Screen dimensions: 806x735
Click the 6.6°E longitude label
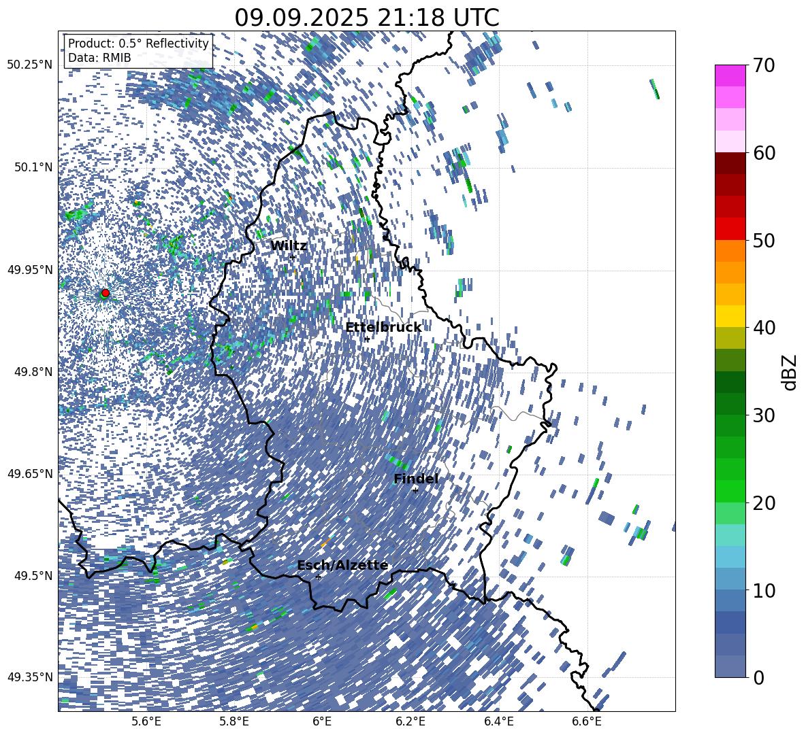point(587,721)
